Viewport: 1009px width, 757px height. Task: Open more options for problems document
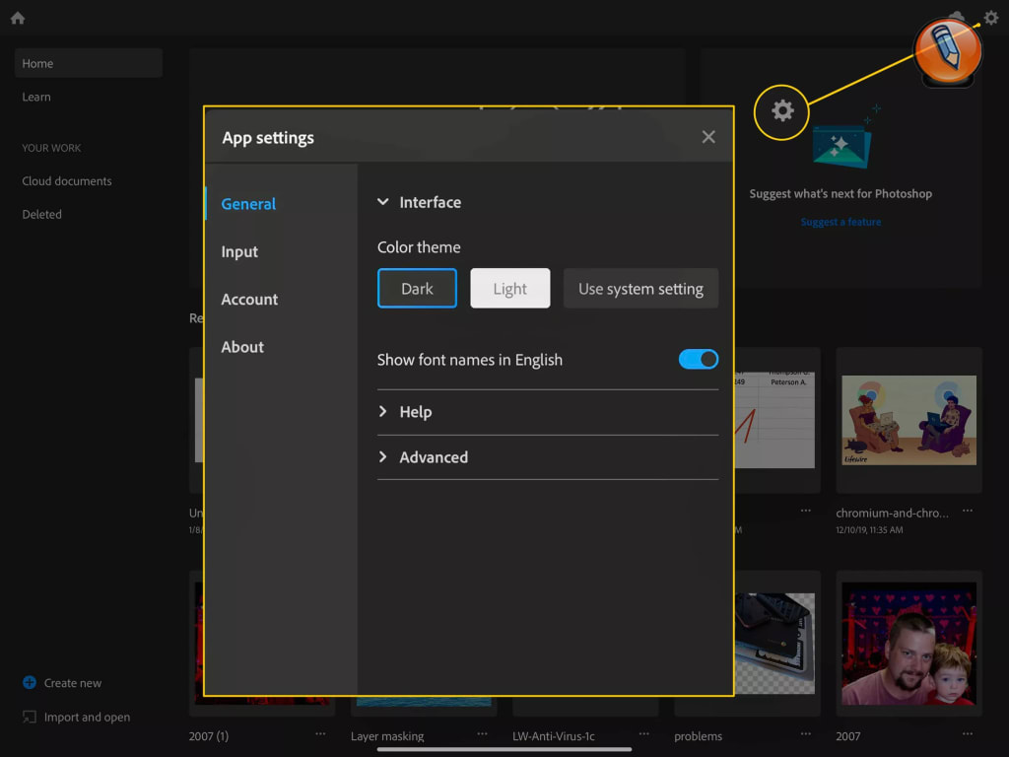806,733
